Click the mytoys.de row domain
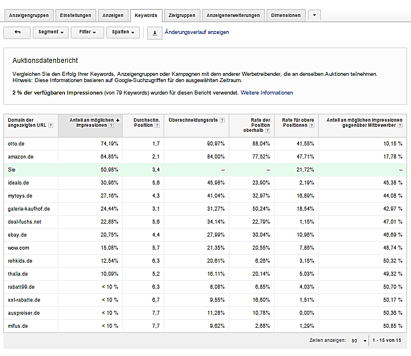This screenshot has width=411, height=356. (x=20, y=196)
